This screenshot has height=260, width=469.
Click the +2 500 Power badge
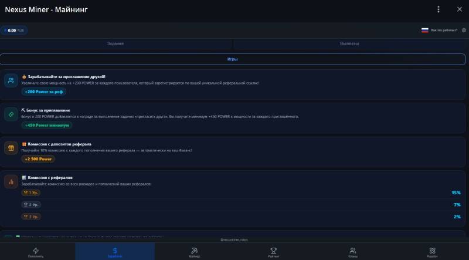38,159
